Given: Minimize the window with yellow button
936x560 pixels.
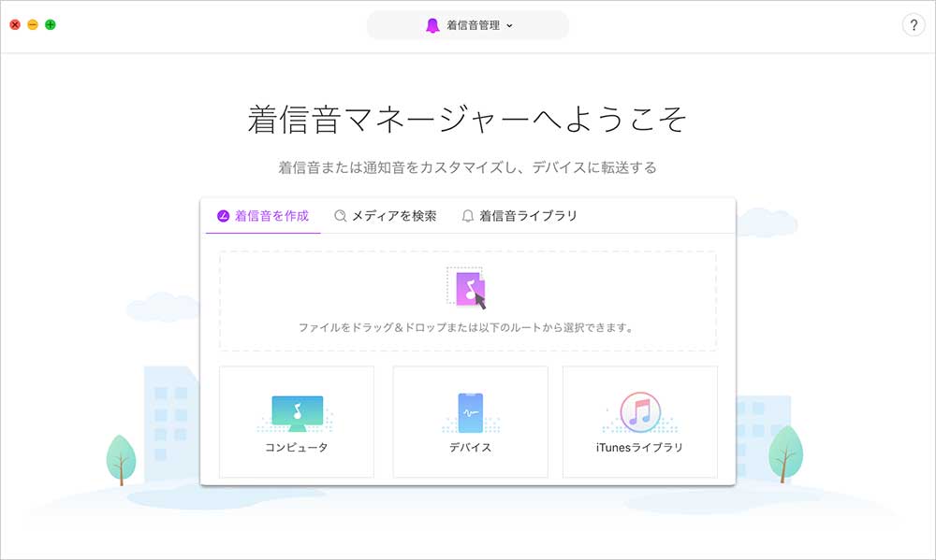Looking at the screenshot, I should [33, 24].
